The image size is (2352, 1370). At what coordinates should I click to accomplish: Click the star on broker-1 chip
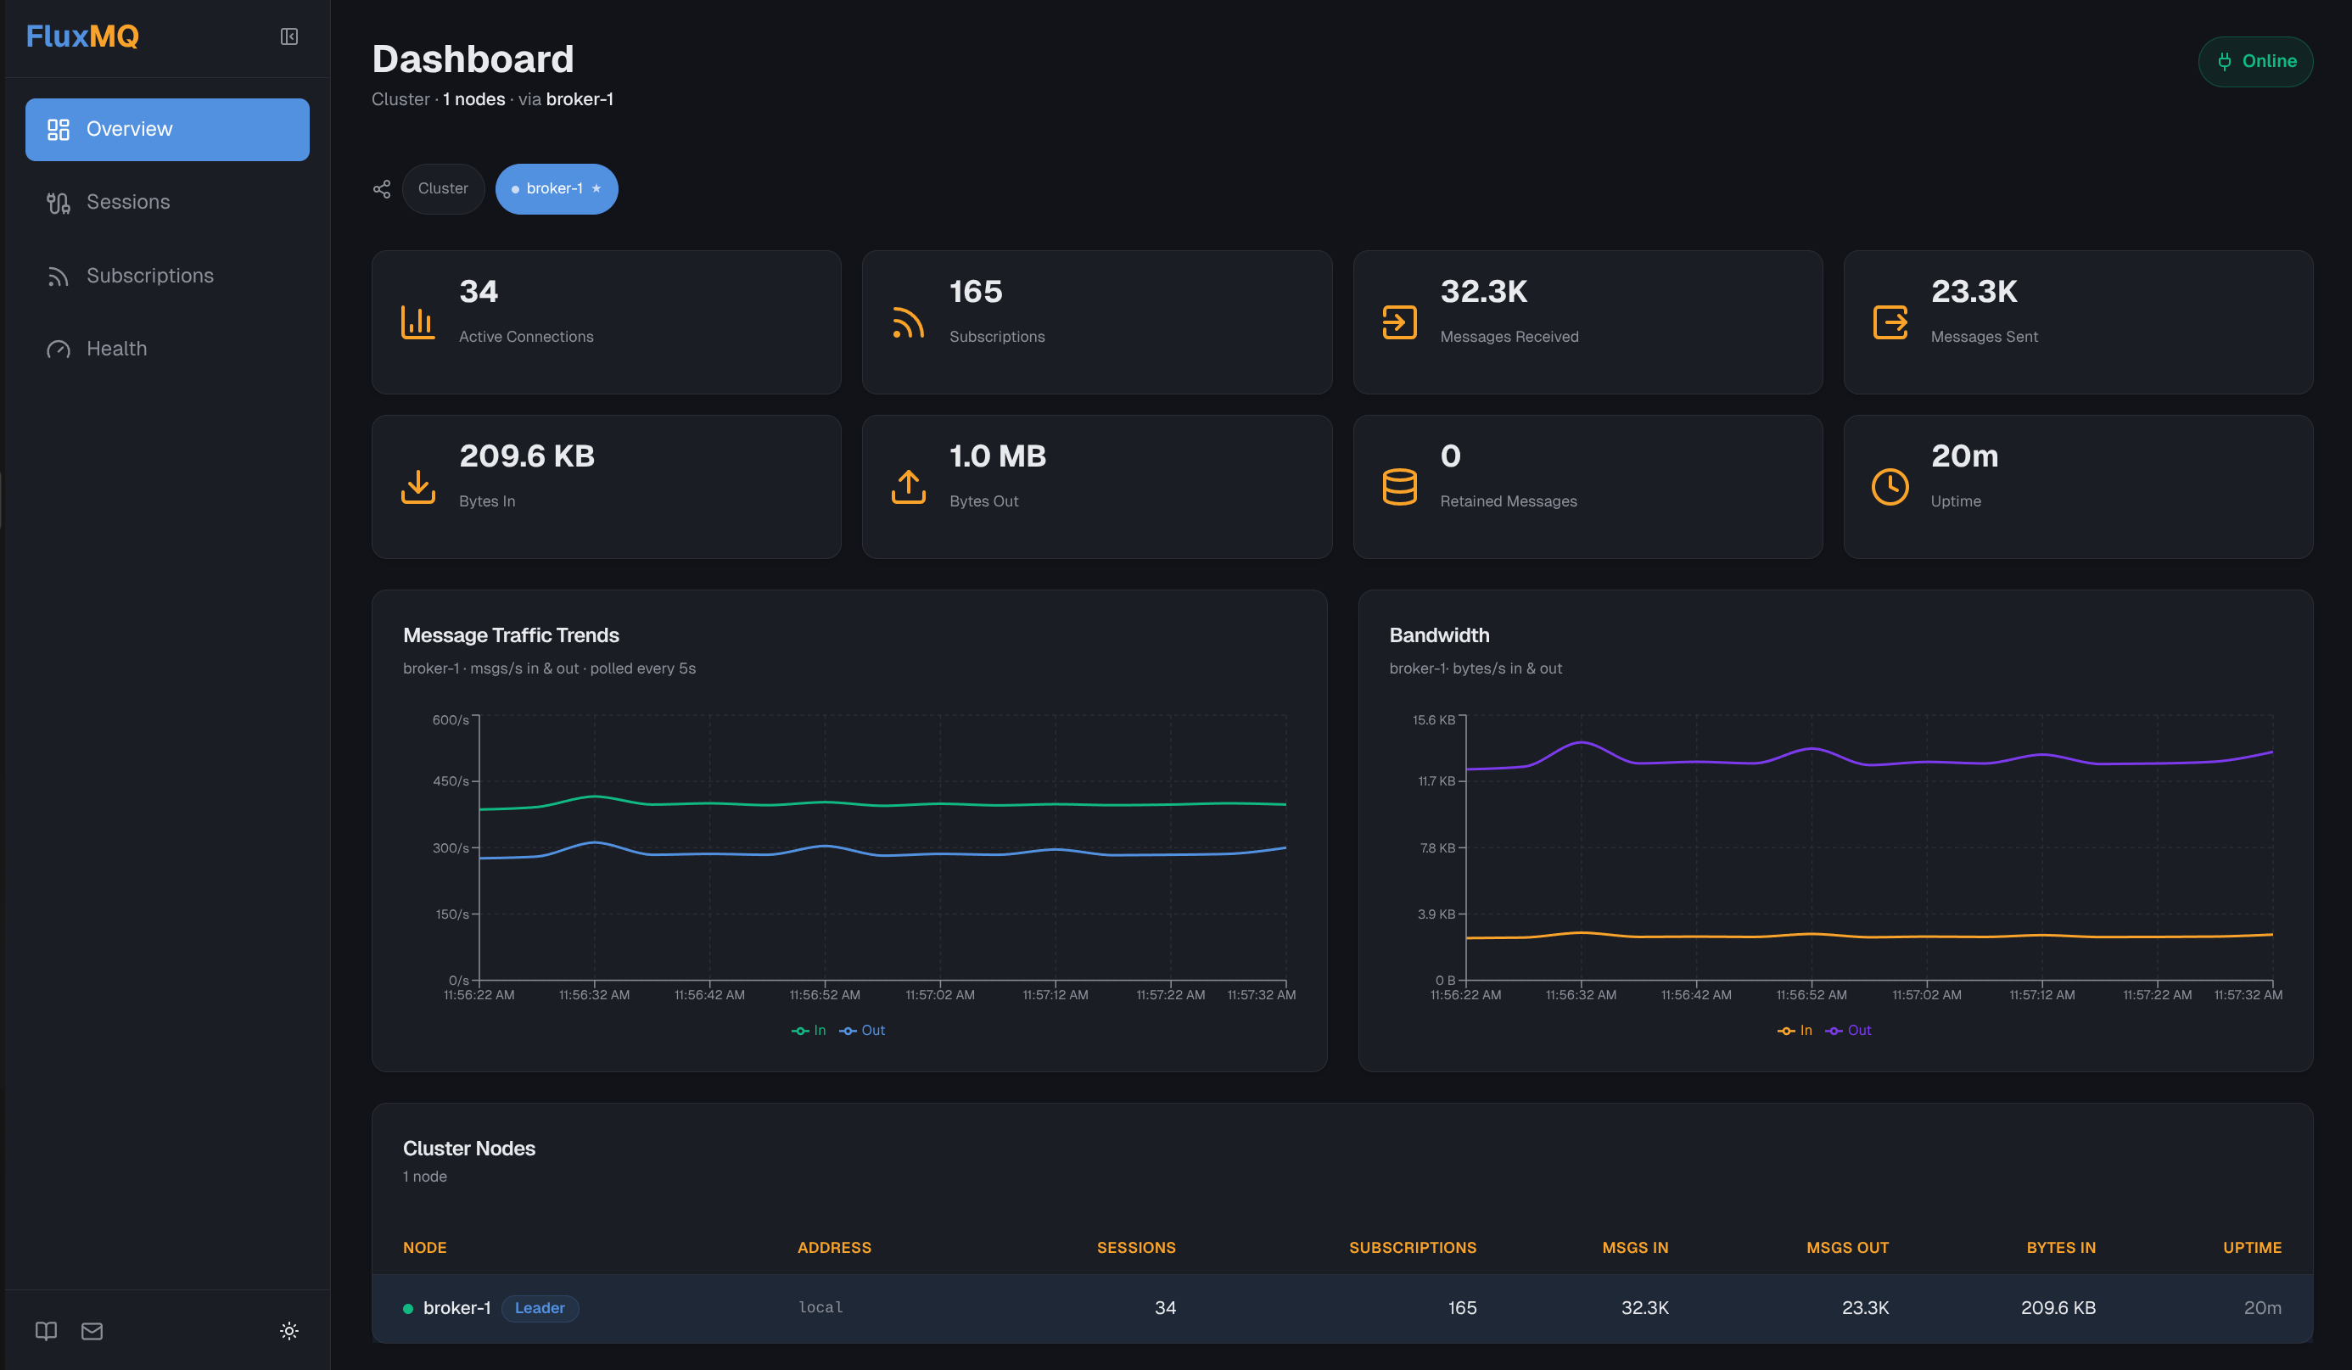point(596,188)
